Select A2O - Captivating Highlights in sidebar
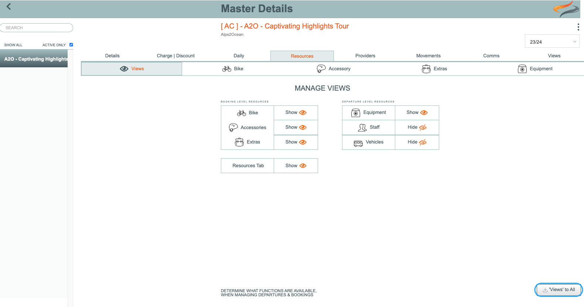The height and width of the screenshot is (307, 584). pos(34,59)
